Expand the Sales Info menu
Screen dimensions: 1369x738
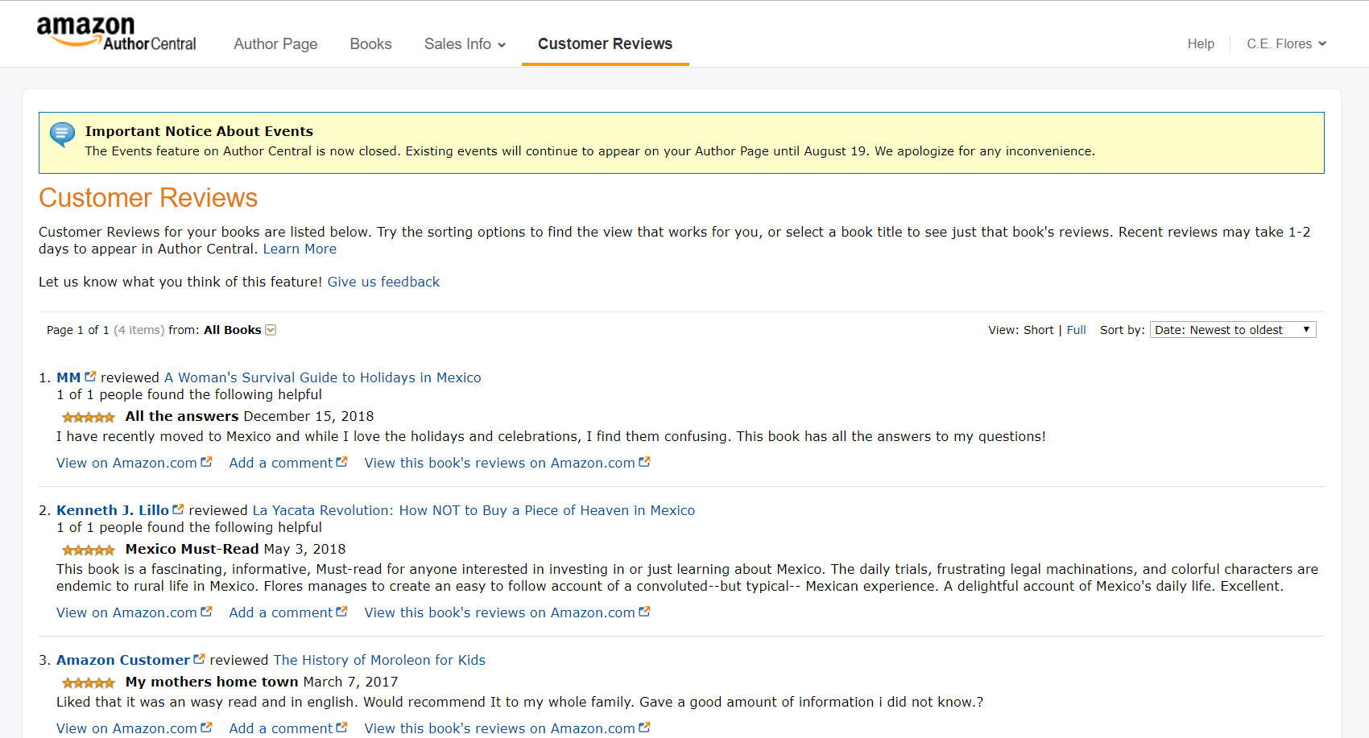point(465,44)
